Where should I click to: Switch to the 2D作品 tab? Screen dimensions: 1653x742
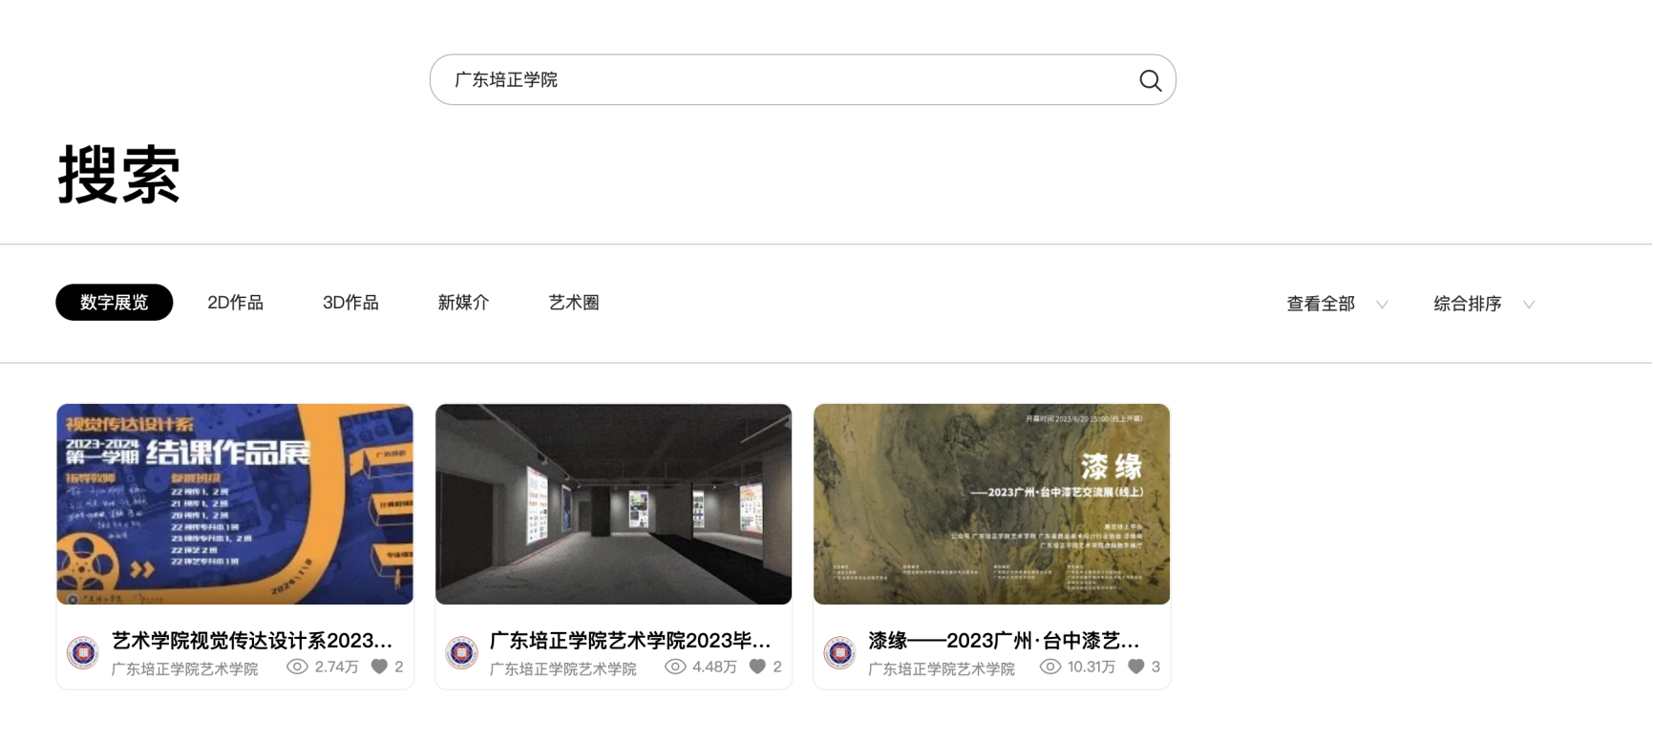(x=235, y=303)
